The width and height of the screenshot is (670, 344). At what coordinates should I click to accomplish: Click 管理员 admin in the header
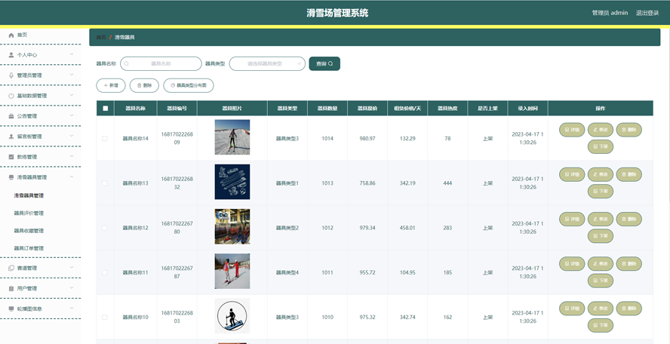[x=610, y=13]
